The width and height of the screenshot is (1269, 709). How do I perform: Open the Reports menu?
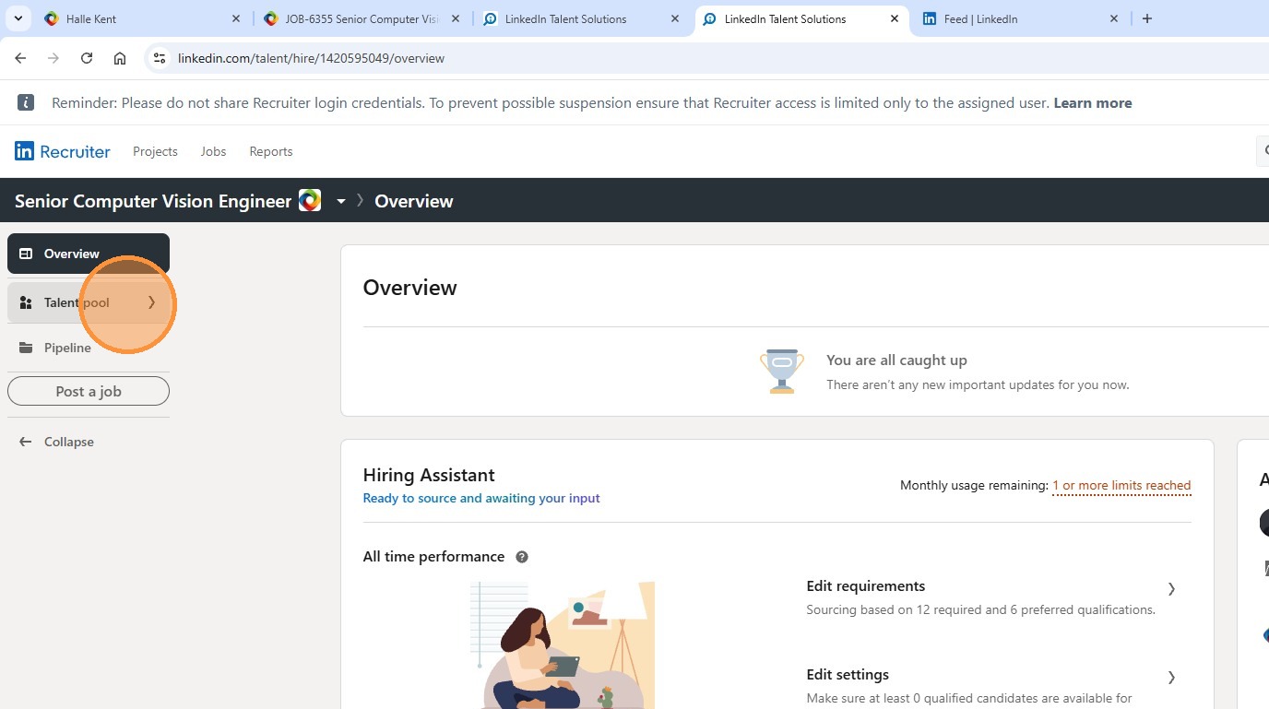271,151
